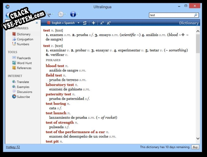Image resolution: width=207 pixels, height=157 pixels.
Task: Open Translate under the Internet section
Action: (23, 82)
